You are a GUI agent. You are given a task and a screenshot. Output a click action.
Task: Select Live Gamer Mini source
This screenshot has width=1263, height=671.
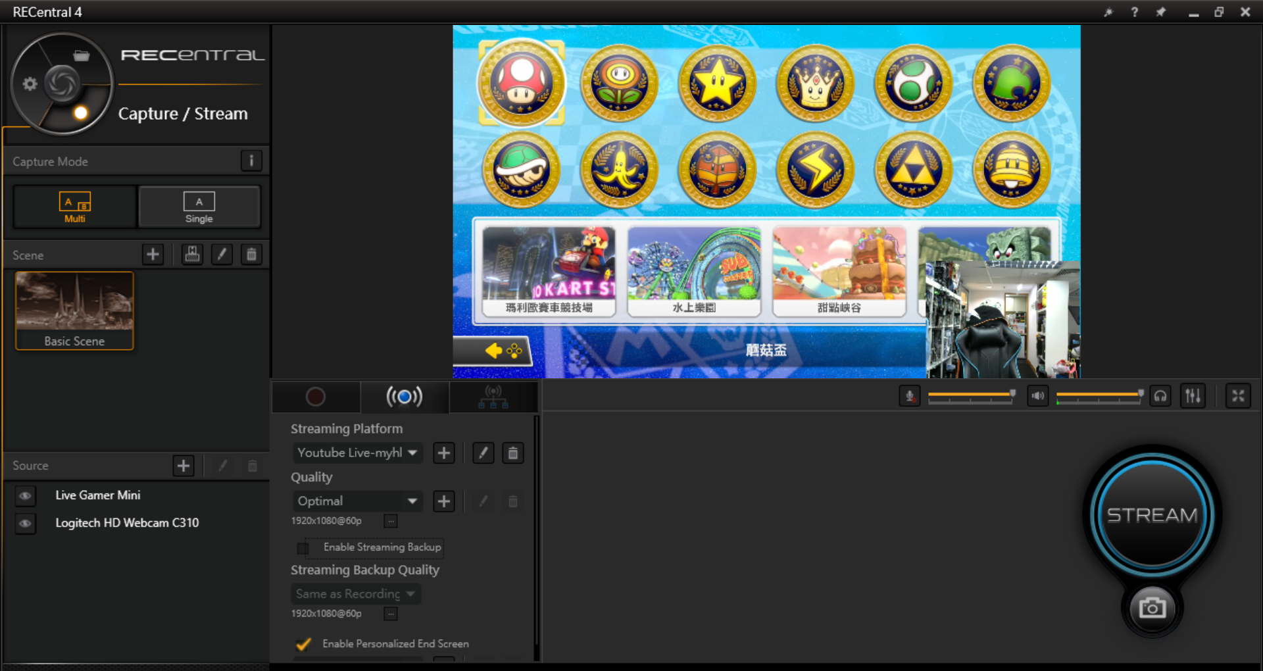coord(97,495)
